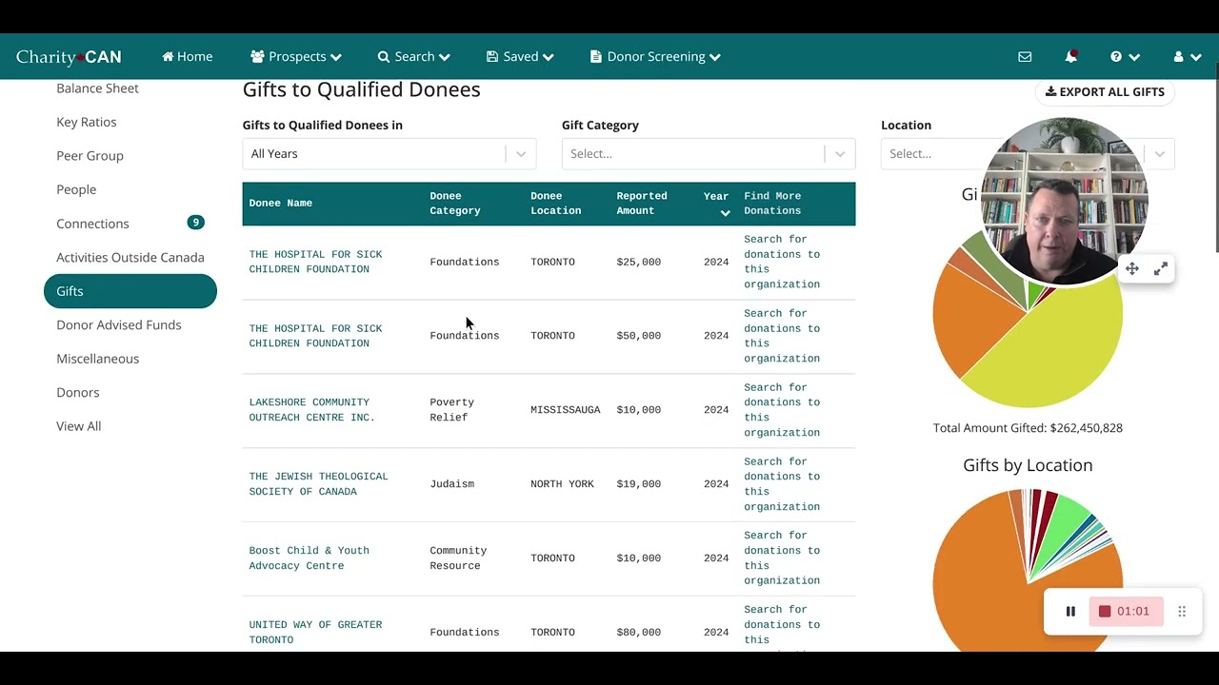Click the $80,000 reported amount cell

639,633
